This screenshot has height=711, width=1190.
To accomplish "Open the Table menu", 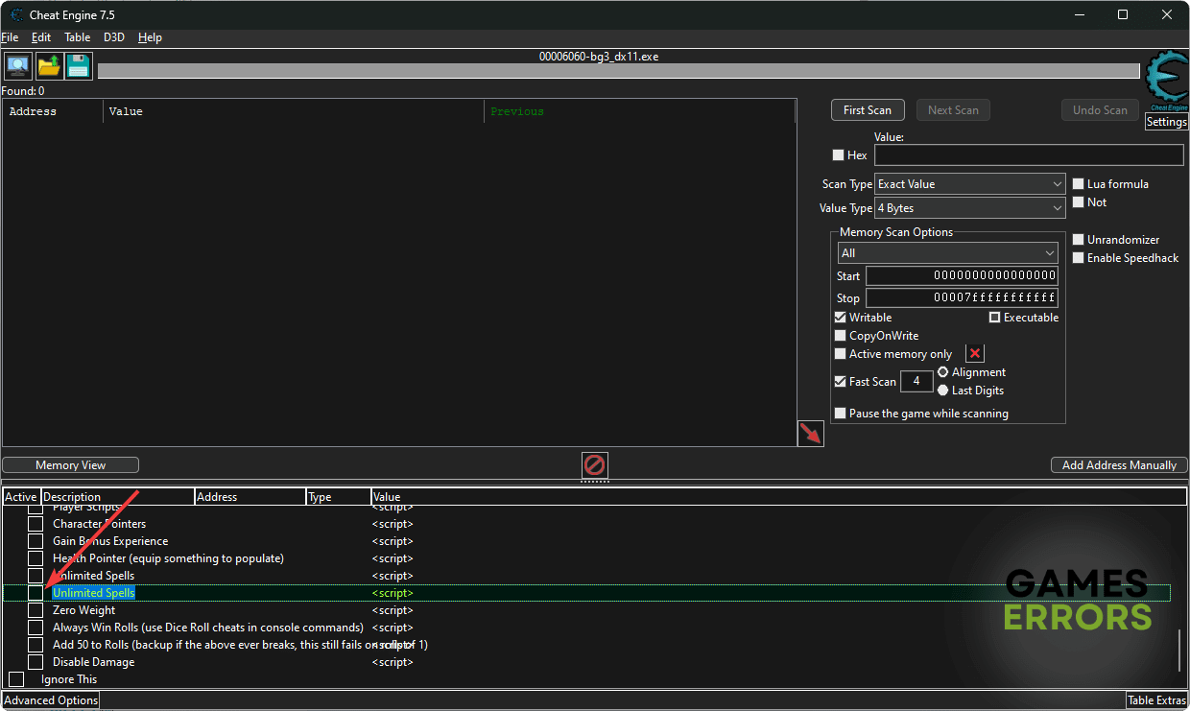I will (x=77, y=37).
